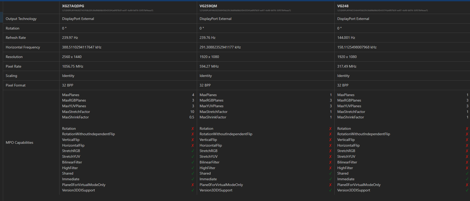Click the red X for XG27AQDPG VerticalFlip

[x=193, y=140]
